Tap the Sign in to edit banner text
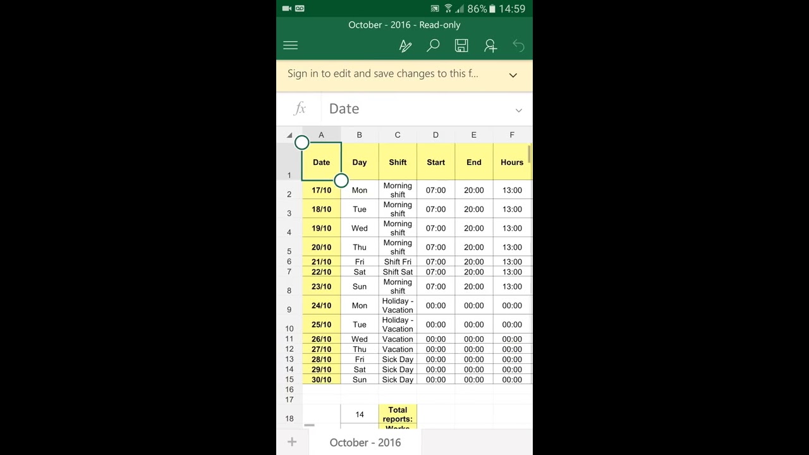Viewport: 809px width, 455px height. tap(382, 73)
